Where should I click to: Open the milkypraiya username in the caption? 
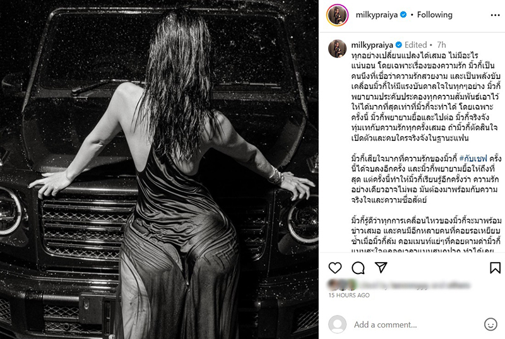click(x=372, y=45)
